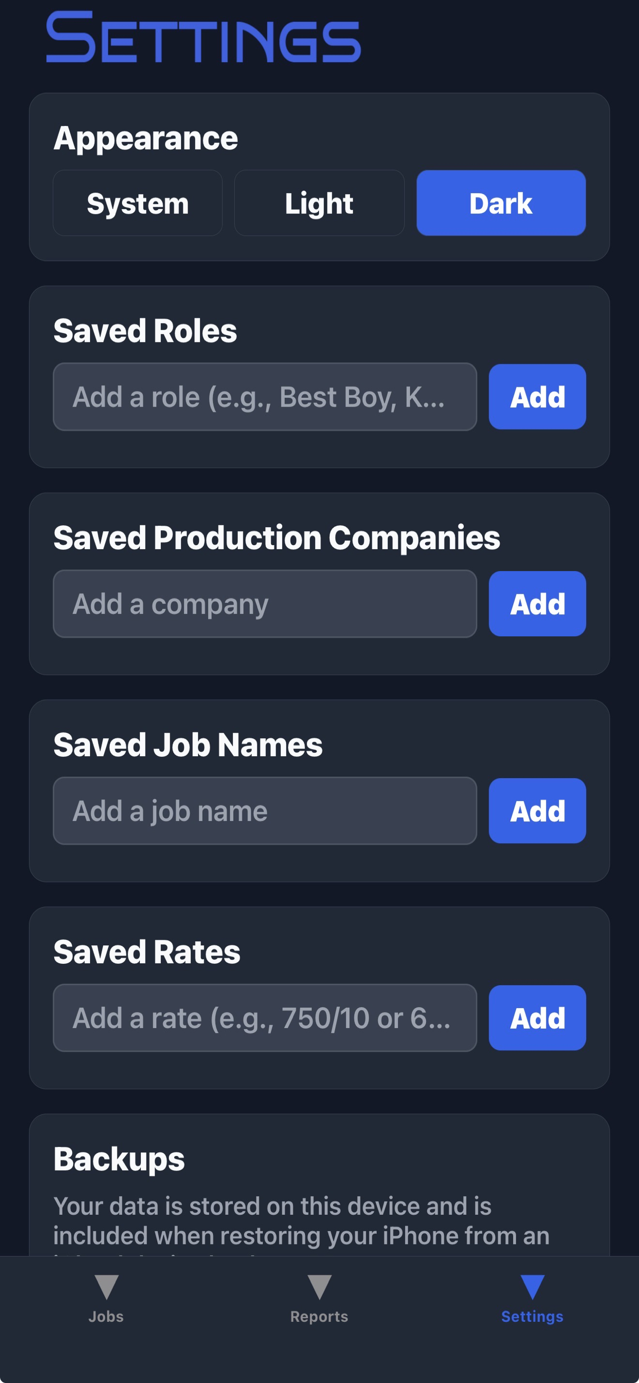Click Add button next to job name
Image resolution: width=639 pixels, height=1383 pixels.
[537, 810]
